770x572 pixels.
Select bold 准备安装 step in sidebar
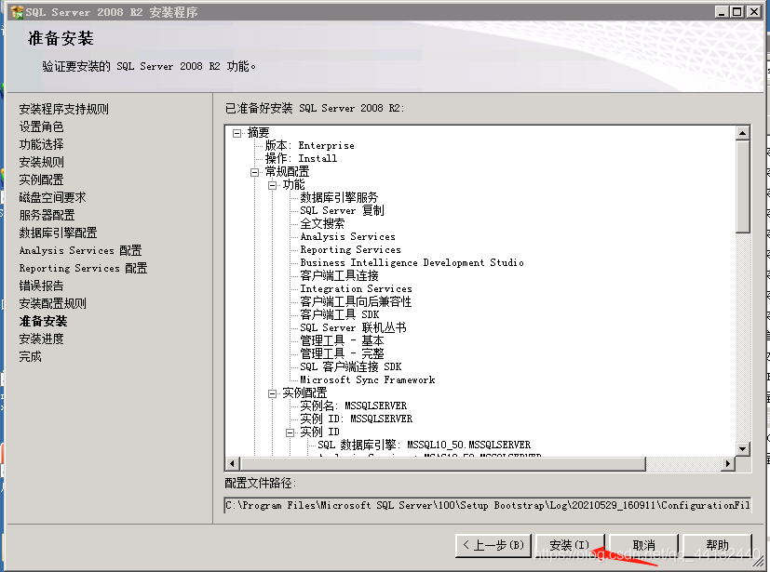coord(43,321)
